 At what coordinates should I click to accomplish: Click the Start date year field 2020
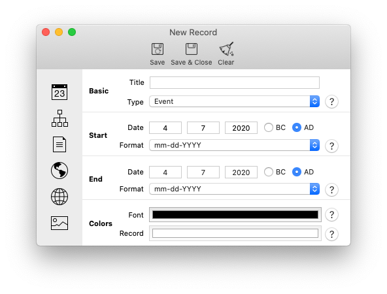pyautogui.click(x=241, y=128)
